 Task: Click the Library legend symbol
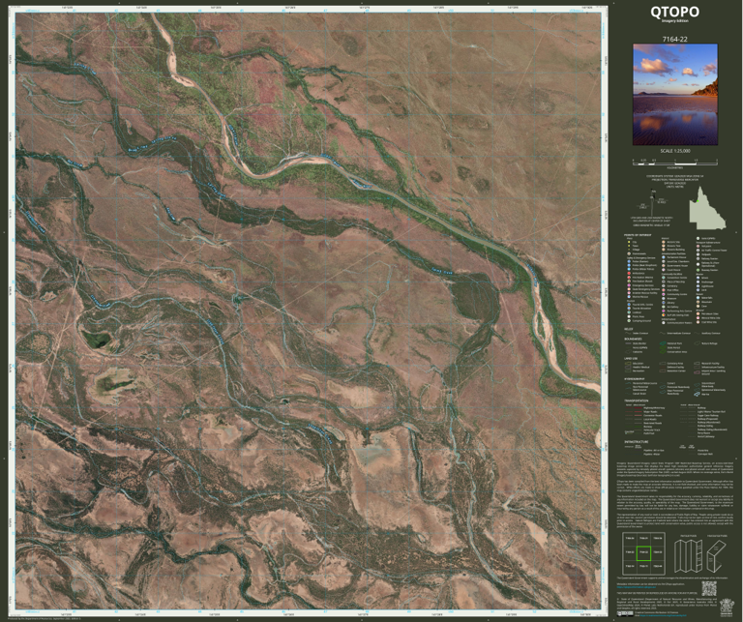(664, 303)
